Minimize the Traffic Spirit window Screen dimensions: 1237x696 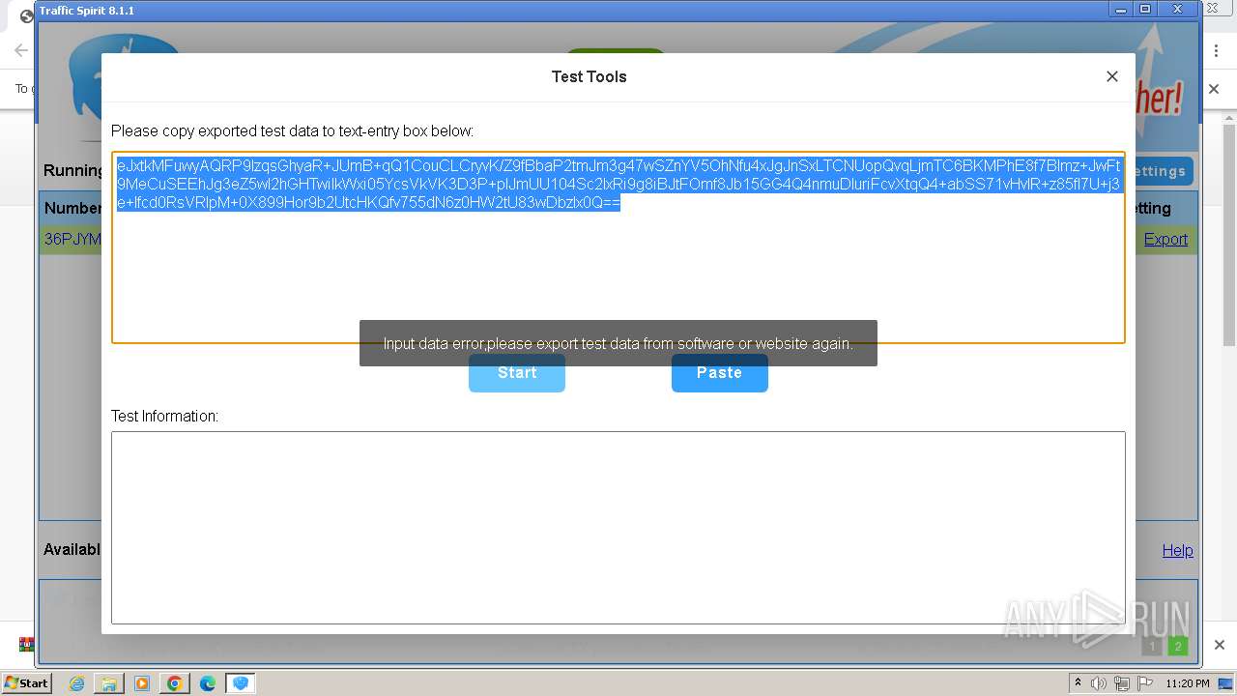[1122, 10]
